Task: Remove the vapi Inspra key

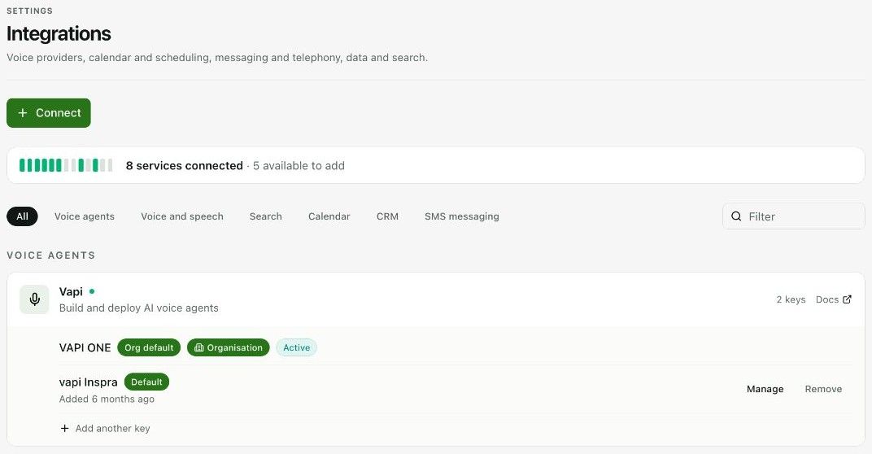Action: point(824,389)
